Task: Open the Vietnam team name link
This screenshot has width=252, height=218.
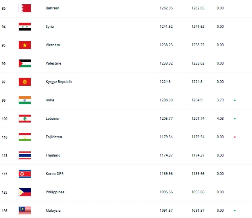Action: point(53,45)
